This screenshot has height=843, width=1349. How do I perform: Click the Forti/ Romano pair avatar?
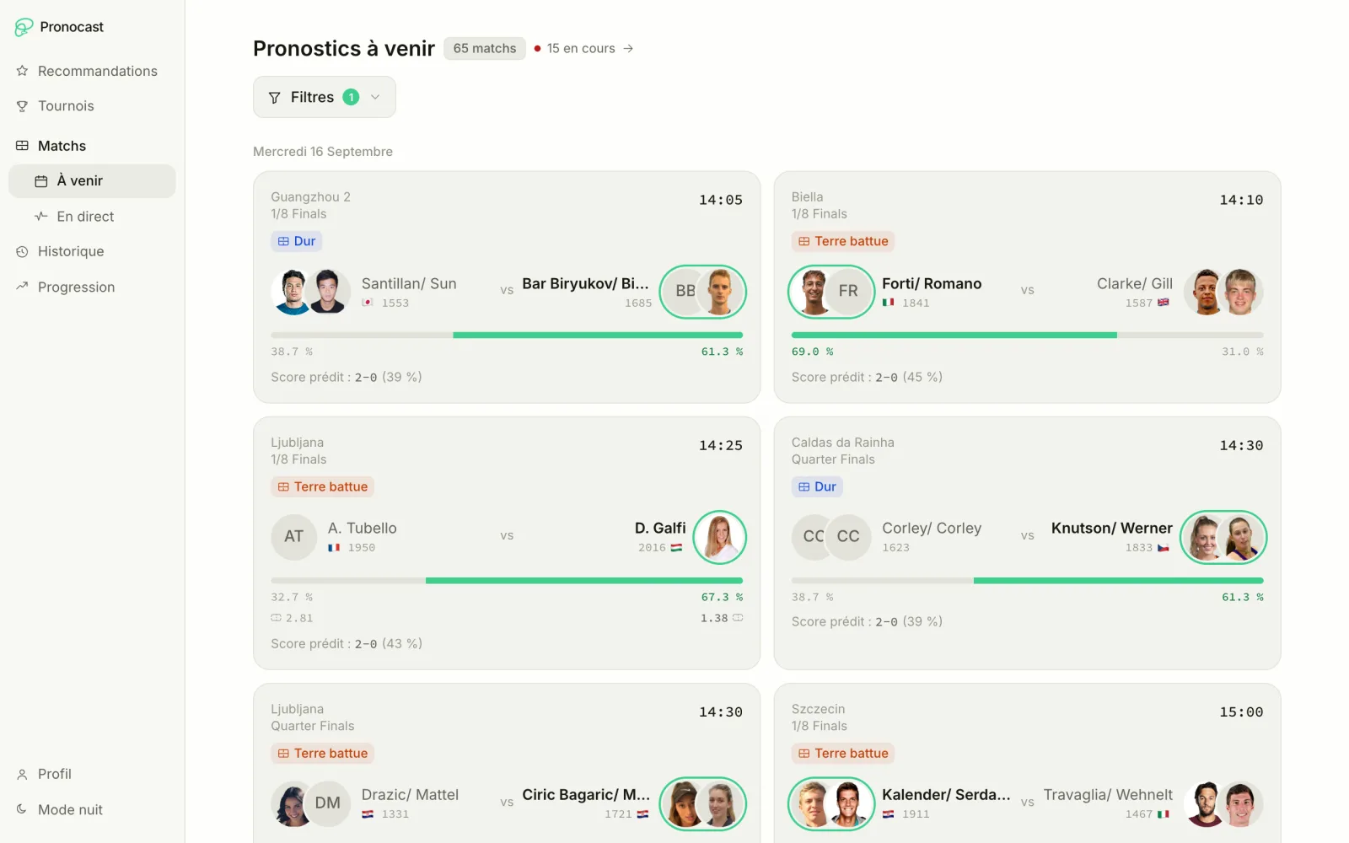click(831, 292)
